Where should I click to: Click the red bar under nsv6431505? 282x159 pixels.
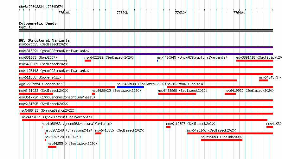[146, 107]
